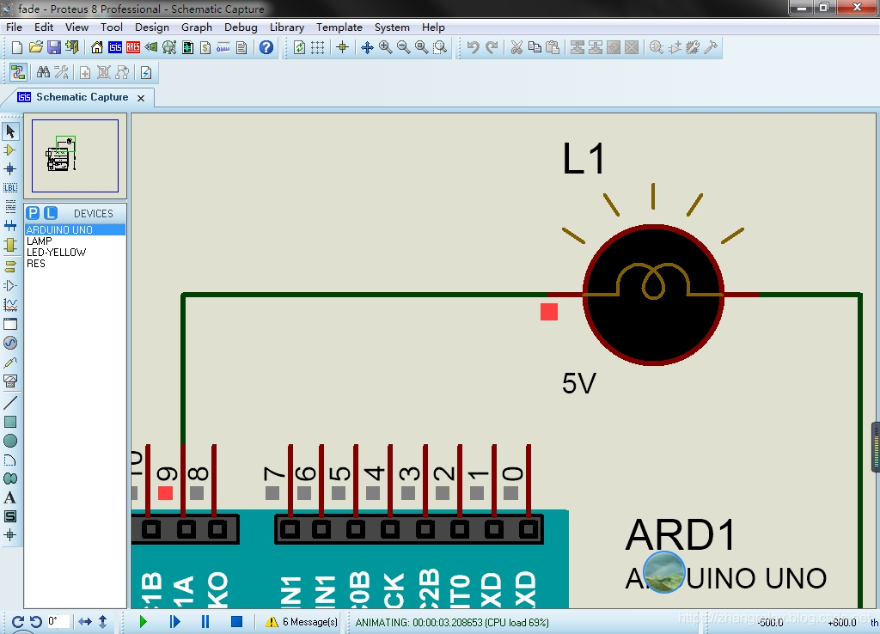Viewport: 880px width, 634px height.
Task: Click the L library manage button
Action: (x=51, y=213)
